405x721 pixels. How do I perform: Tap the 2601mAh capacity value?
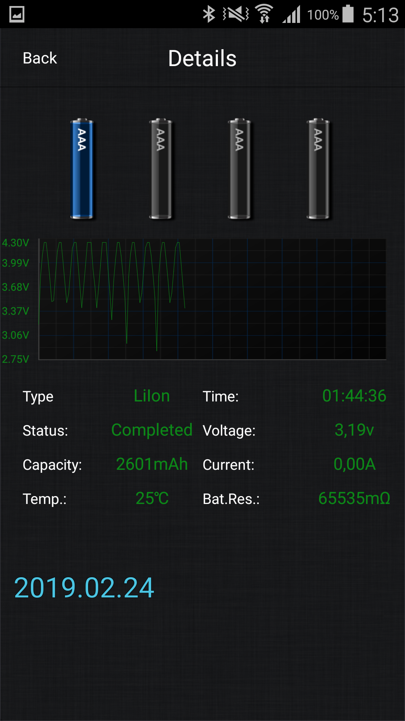(x=152, y=464)
